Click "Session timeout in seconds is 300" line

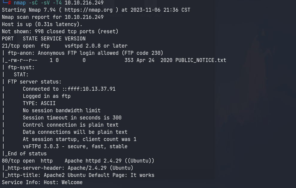point(72,118)
